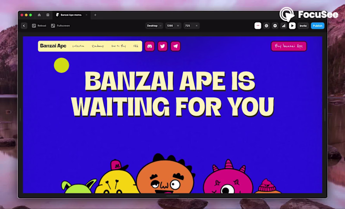Select the 725 height field
This screenshot has width=345, height=209.
point(191,26)
